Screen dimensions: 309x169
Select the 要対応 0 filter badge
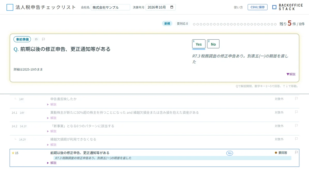(x=182, y=24)
